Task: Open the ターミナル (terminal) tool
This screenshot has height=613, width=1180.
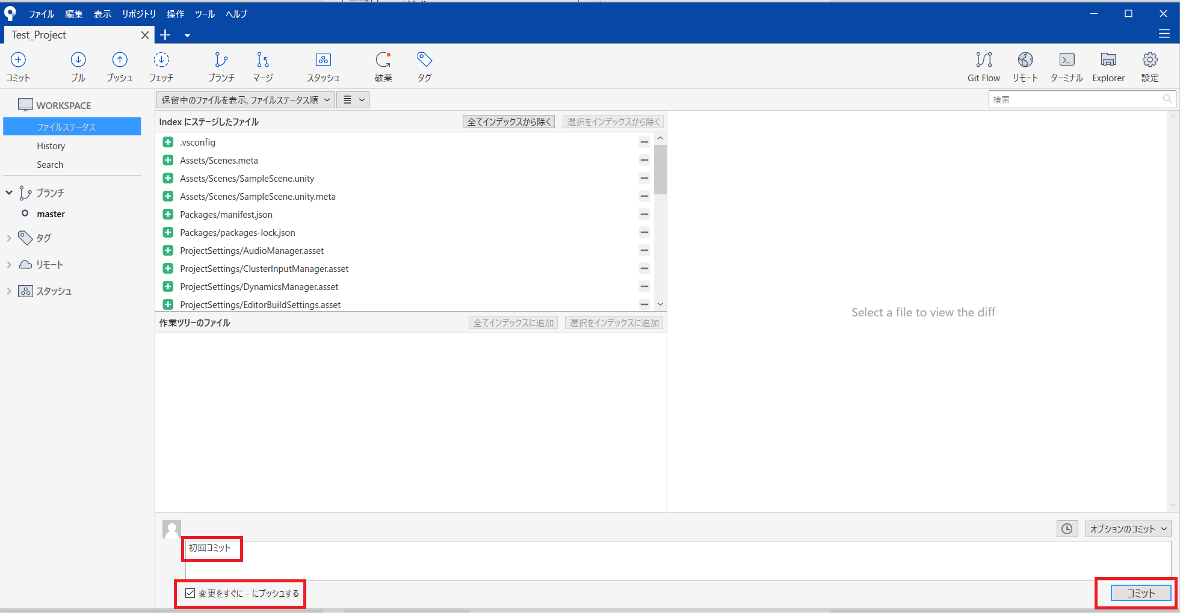Action: (x=1067, y=67)
